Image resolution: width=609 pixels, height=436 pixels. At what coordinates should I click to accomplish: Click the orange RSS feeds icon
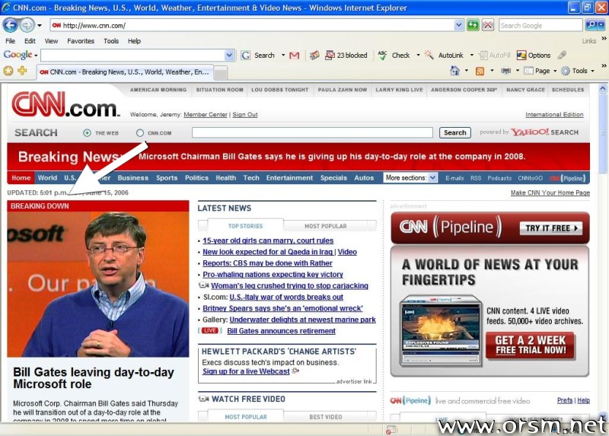pos(480,71)
